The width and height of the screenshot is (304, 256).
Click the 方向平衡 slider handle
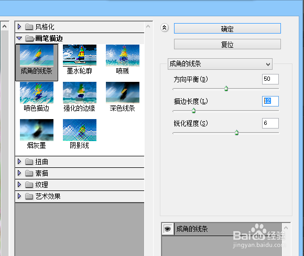tap(226, 89)
